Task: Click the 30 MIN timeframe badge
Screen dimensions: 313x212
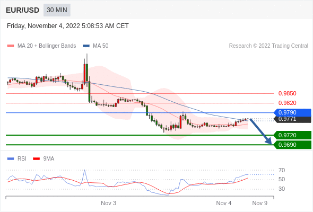Action: (57, 10)
